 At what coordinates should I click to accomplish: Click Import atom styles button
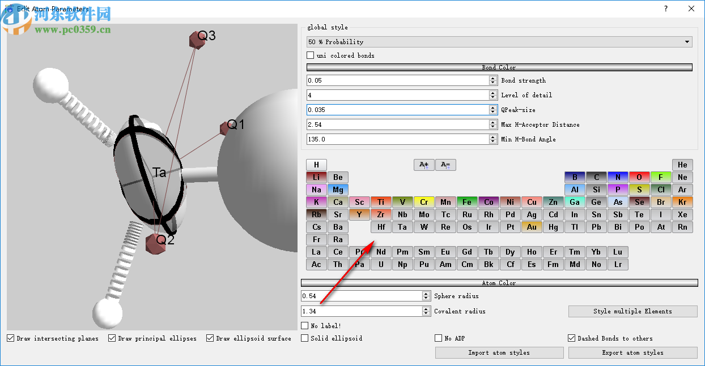point(499,352)
